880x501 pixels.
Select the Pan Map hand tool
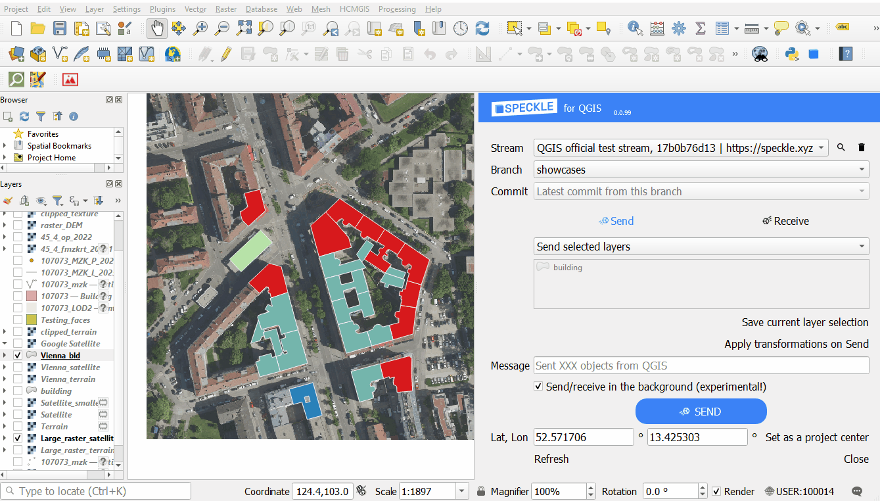pyautogui.click(x=156, y=28)
